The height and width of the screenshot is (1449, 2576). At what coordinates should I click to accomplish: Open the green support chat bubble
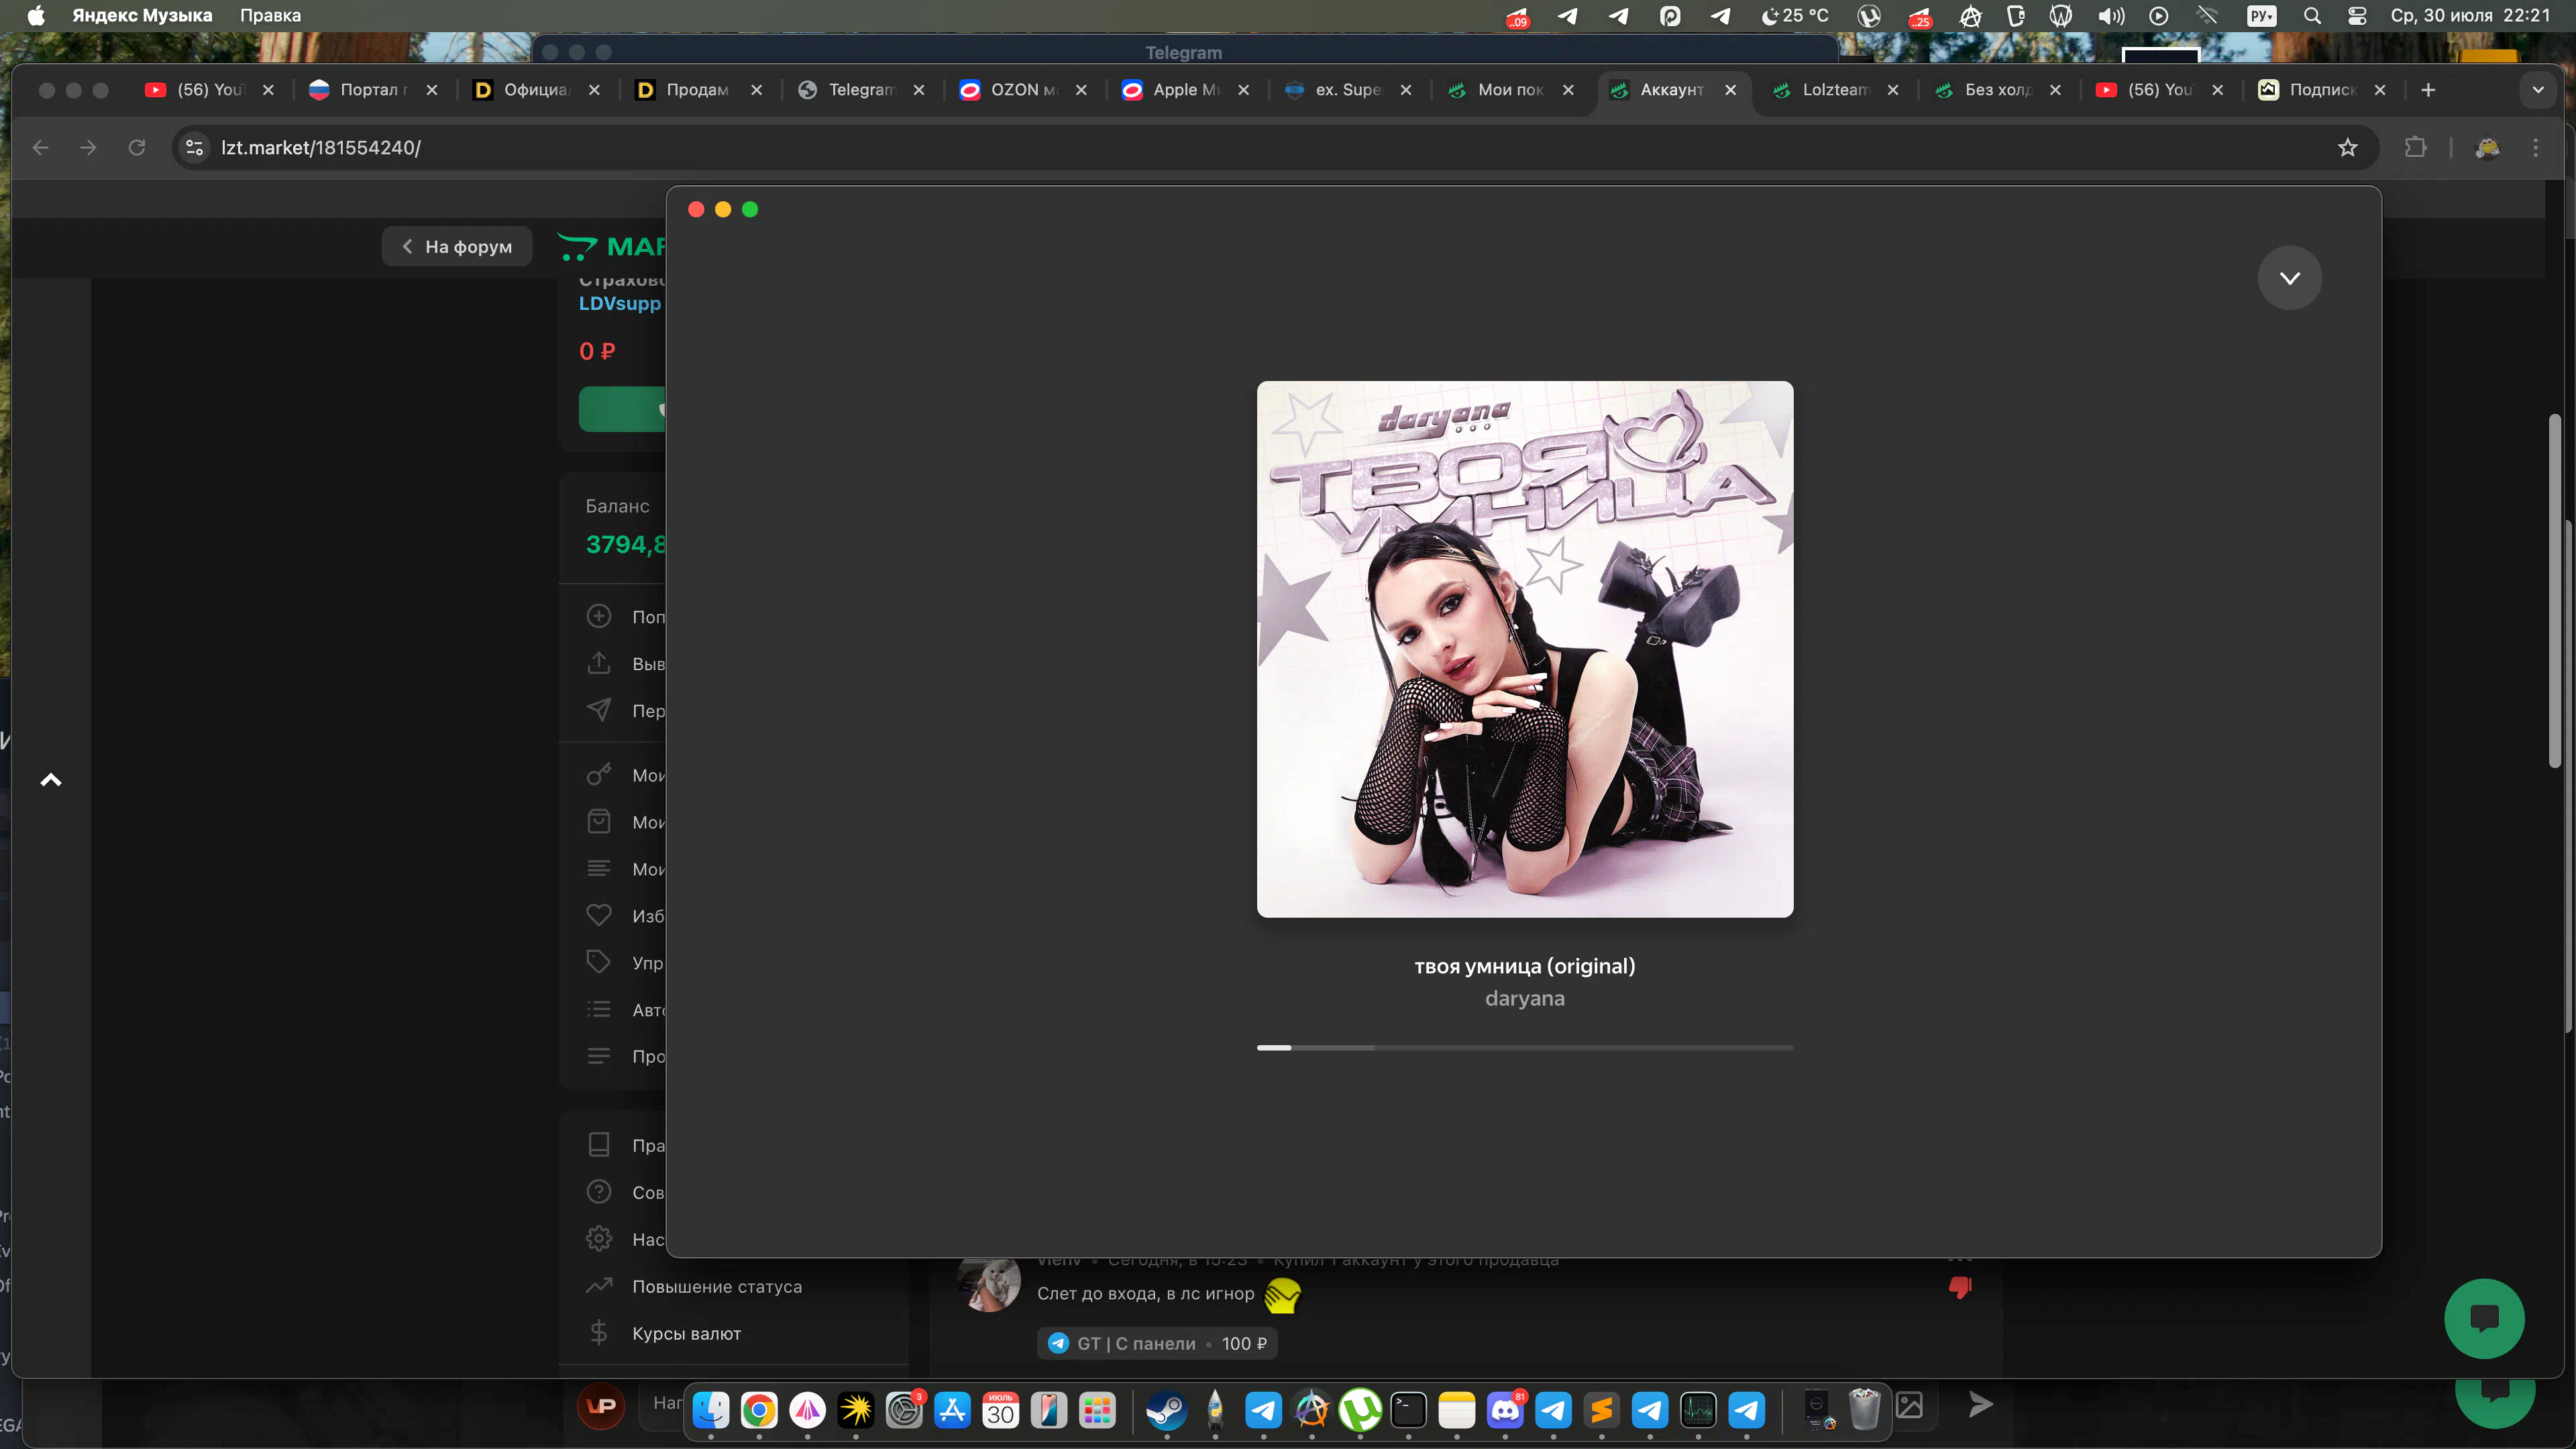tap(2484, 1318)
